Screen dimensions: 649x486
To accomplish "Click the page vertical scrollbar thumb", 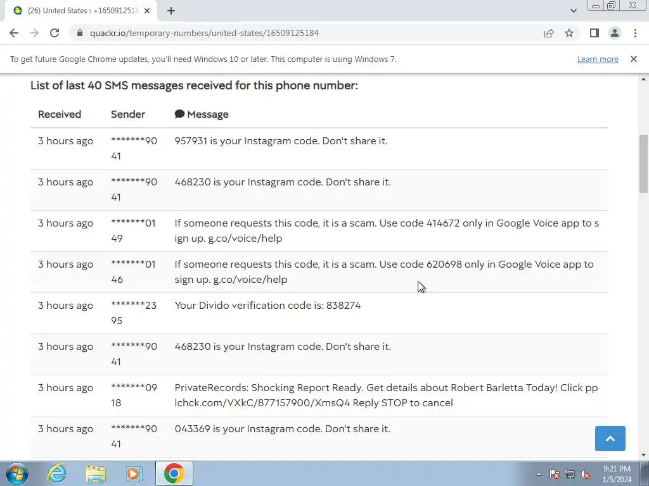I will 643,164.
